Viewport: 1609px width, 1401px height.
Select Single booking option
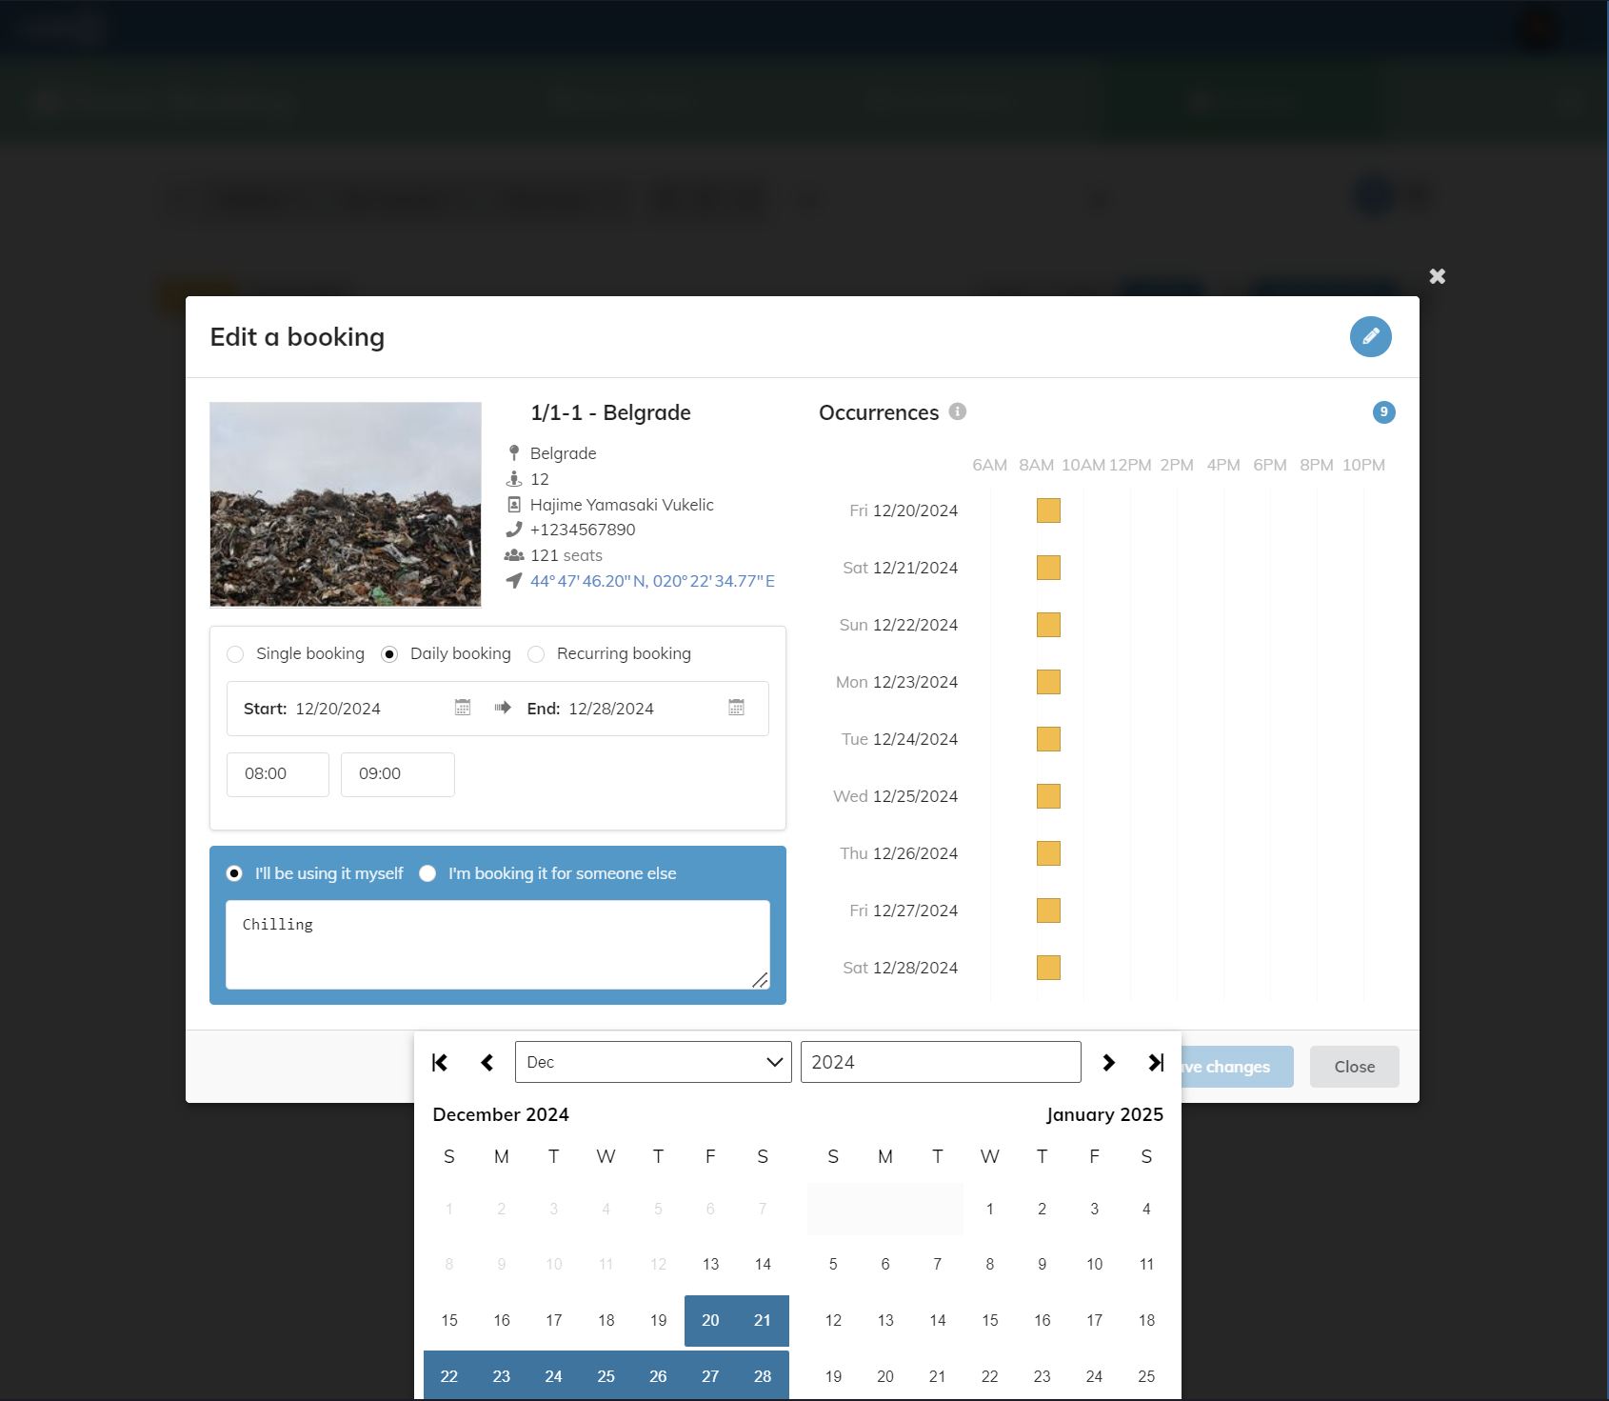[235, 654]
